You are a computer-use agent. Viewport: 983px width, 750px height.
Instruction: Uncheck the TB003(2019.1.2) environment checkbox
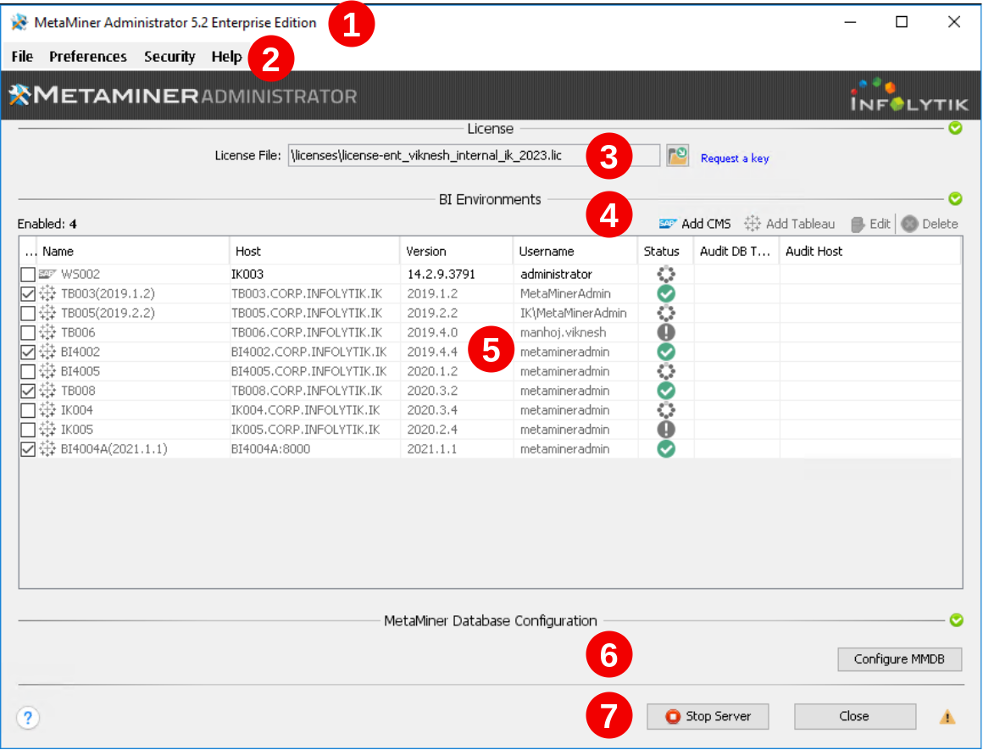(28, 293)
